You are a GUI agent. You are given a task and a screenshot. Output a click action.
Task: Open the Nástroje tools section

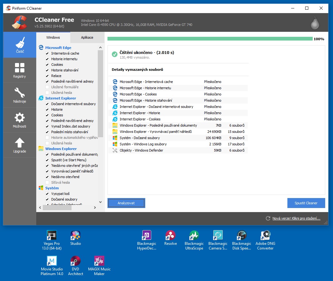(19, 95)
